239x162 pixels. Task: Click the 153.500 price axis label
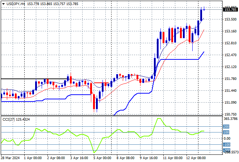[x=230, y=19]
